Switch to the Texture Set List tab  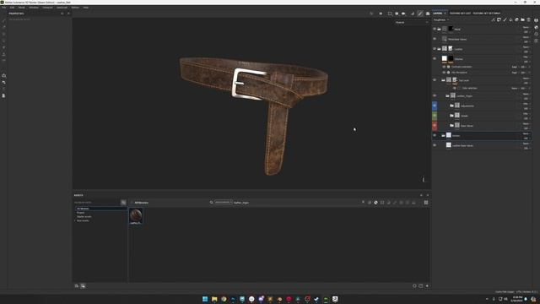(x=460, y=14)
